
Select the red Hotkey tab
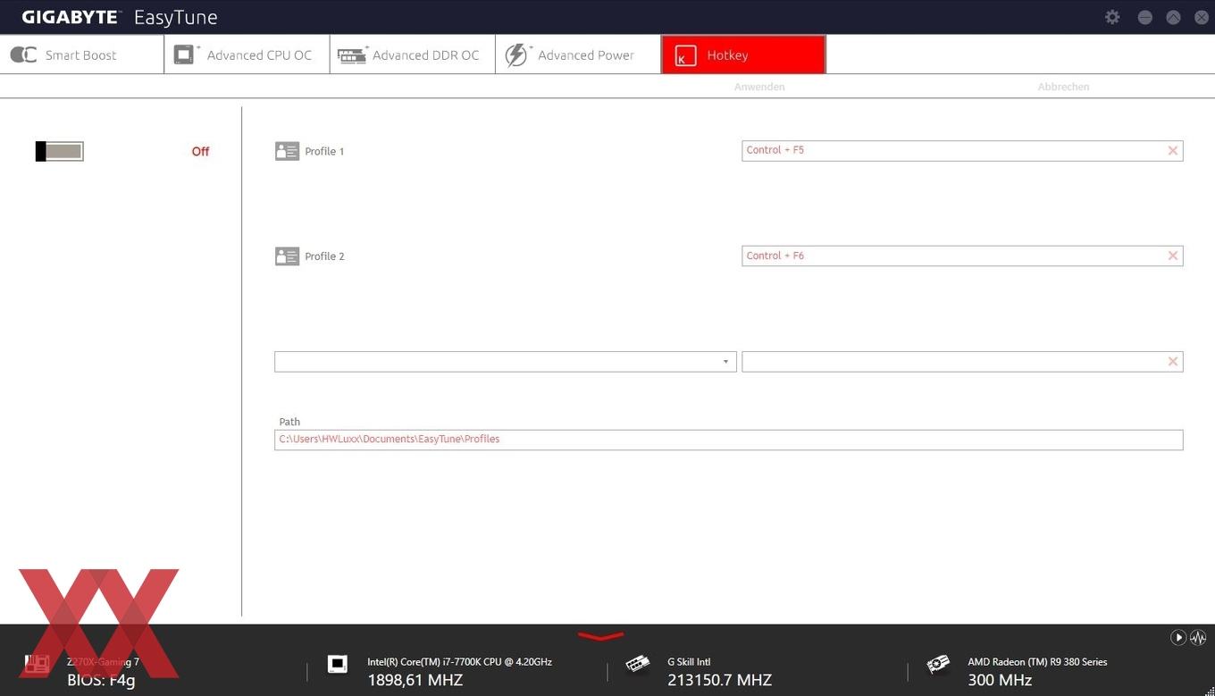[743, 55]
